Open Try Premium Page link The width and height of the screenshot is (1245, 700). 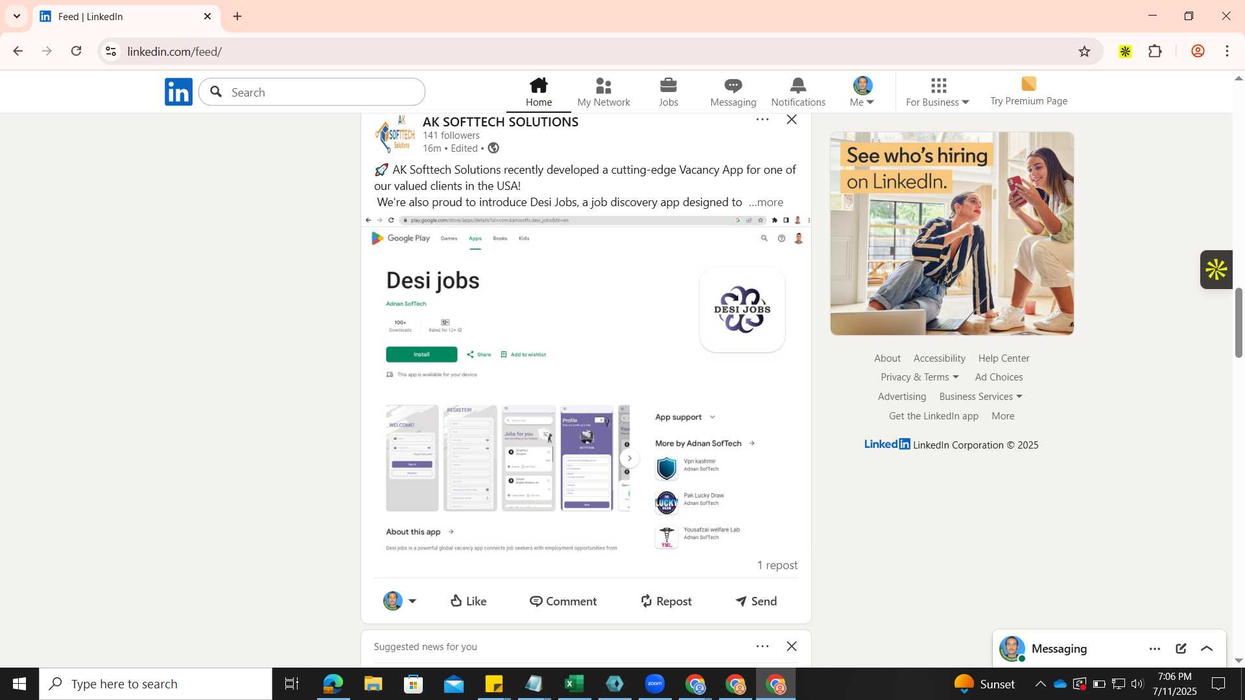(x=1028, y=91)
